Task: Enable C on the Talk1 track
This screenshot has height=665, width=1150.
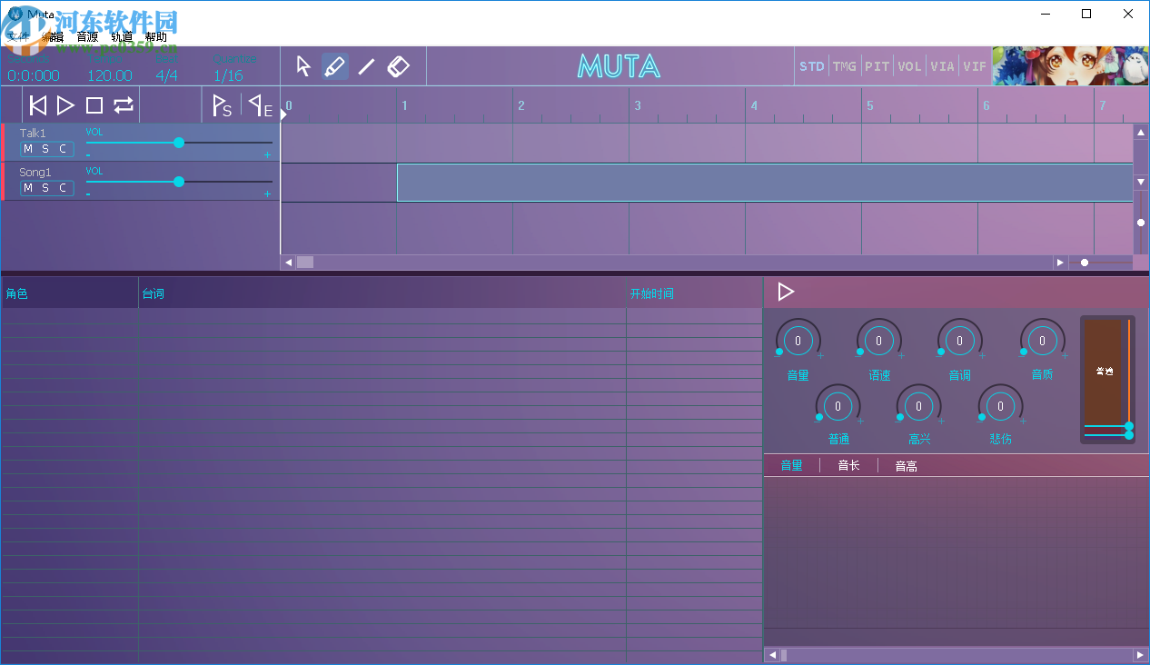Action: coord(62,148)
